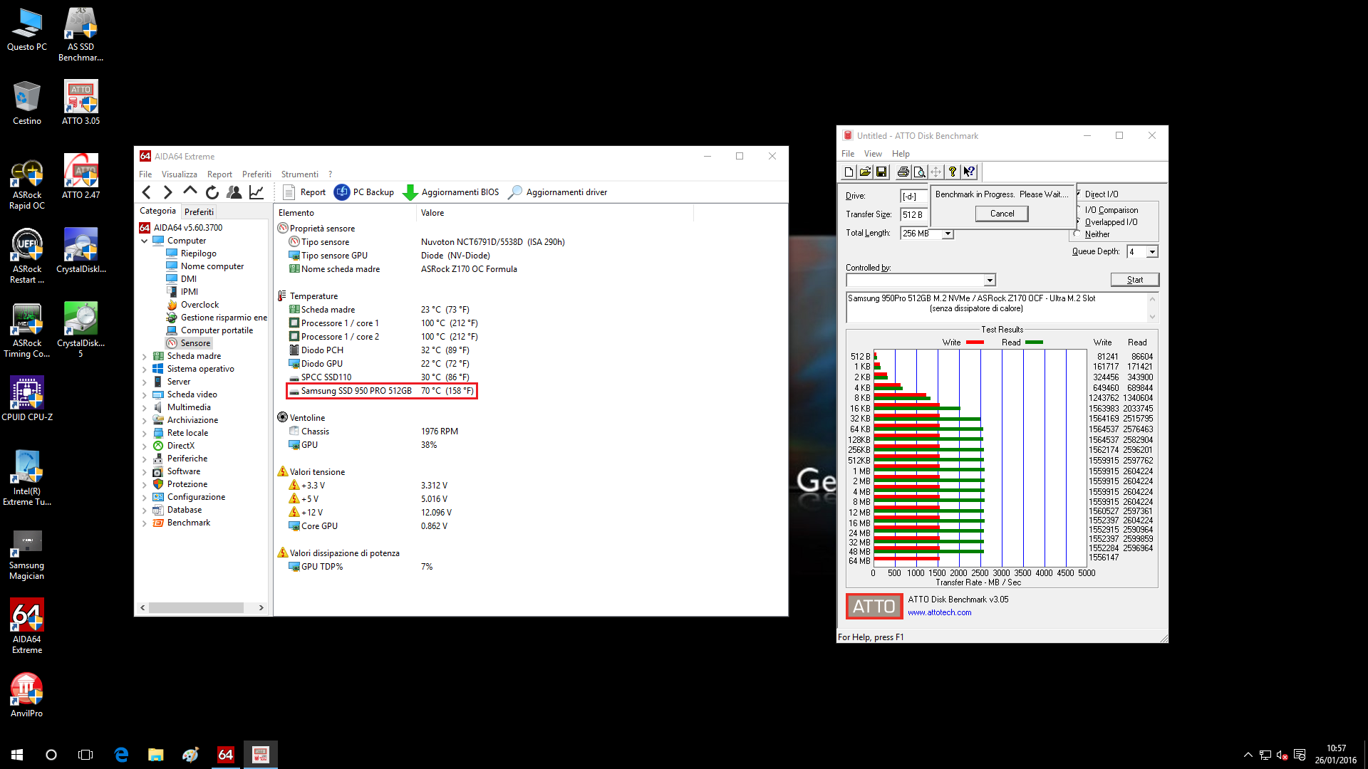Expand the Archiviazione tree node

coord(145,420)
